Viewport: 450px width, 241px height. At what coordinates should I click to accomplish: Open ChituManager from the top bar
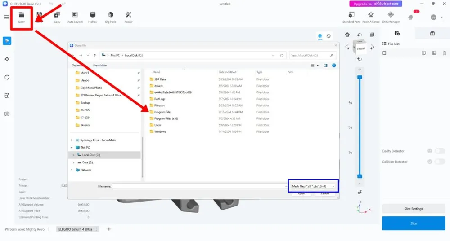390,17
